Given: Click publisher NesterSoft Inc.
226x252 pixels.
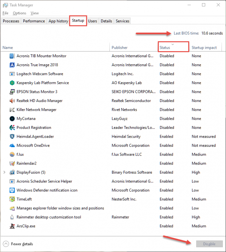Looking at the screenshot, I should pos(124,199).
